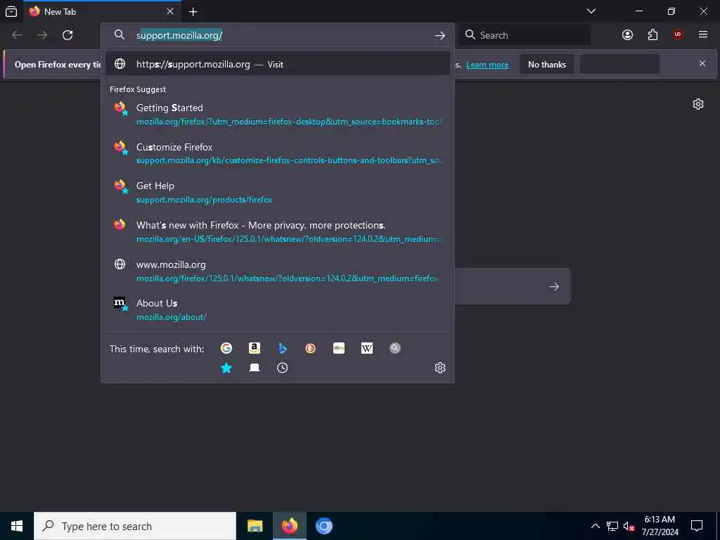The height and width of the screenshot is (540, 720).
Task: Focus the toolbar Search box
Action: click(525, 35)
